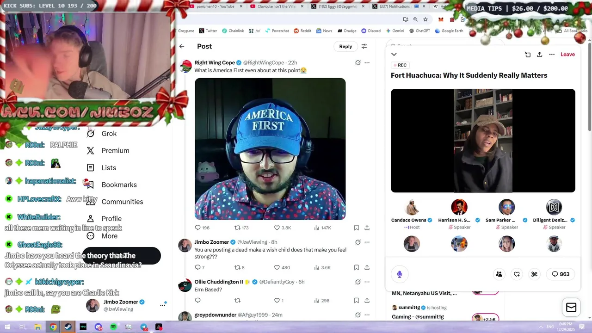Open the Communities menu item
This screenshot has height=333, width=592.
point(122,202)
